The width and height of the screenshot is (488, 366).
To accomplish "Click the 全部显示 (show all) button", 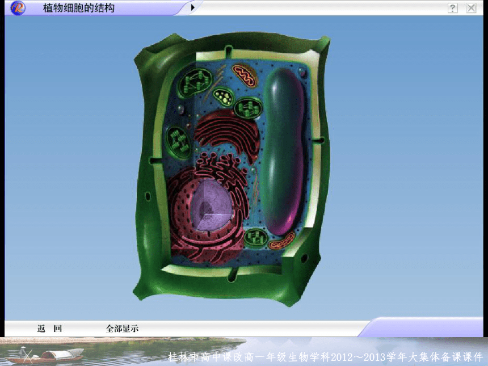I will [122, 329].
